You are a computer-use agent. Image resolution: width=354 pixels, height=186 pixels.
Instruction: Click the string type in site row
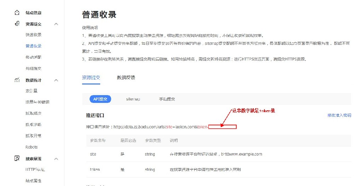click(150, 155)
